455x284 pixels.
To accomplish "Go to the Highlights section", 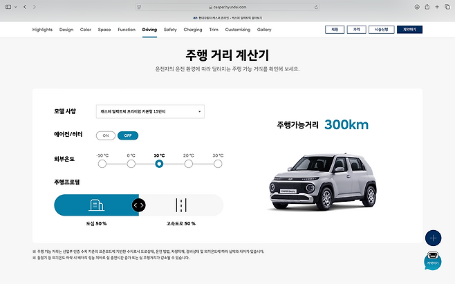I will pos(42,30).
